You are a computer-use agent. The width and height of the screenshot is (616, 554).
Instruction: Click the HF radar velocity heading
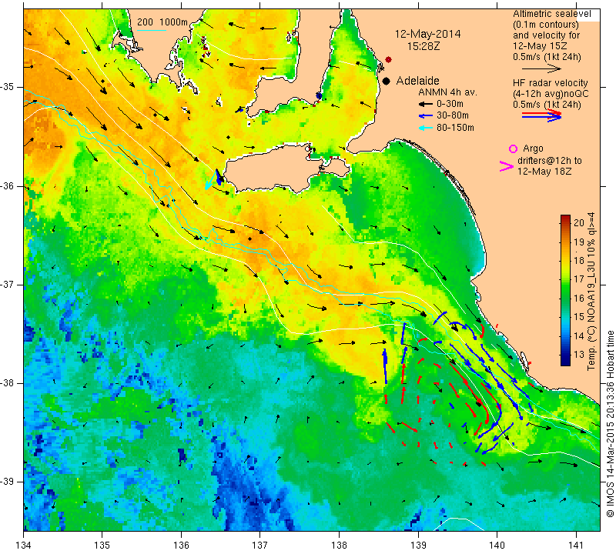pos(551,83)
